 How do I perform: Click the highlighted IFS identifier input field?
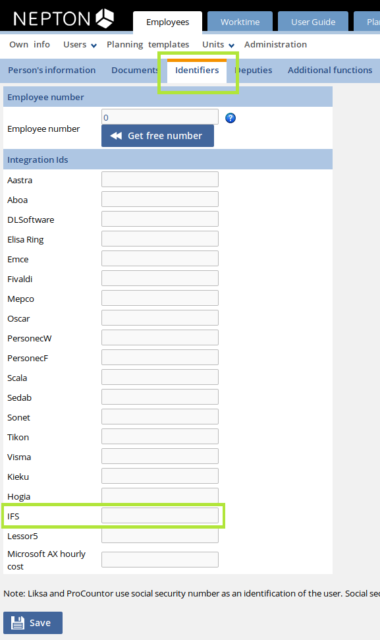tap(159, 516)
